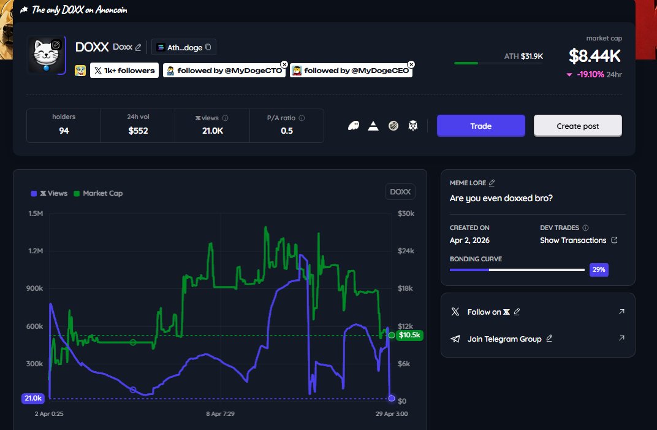Open Telegram Group external arrow
657x430 pixels.
(621, 338)
